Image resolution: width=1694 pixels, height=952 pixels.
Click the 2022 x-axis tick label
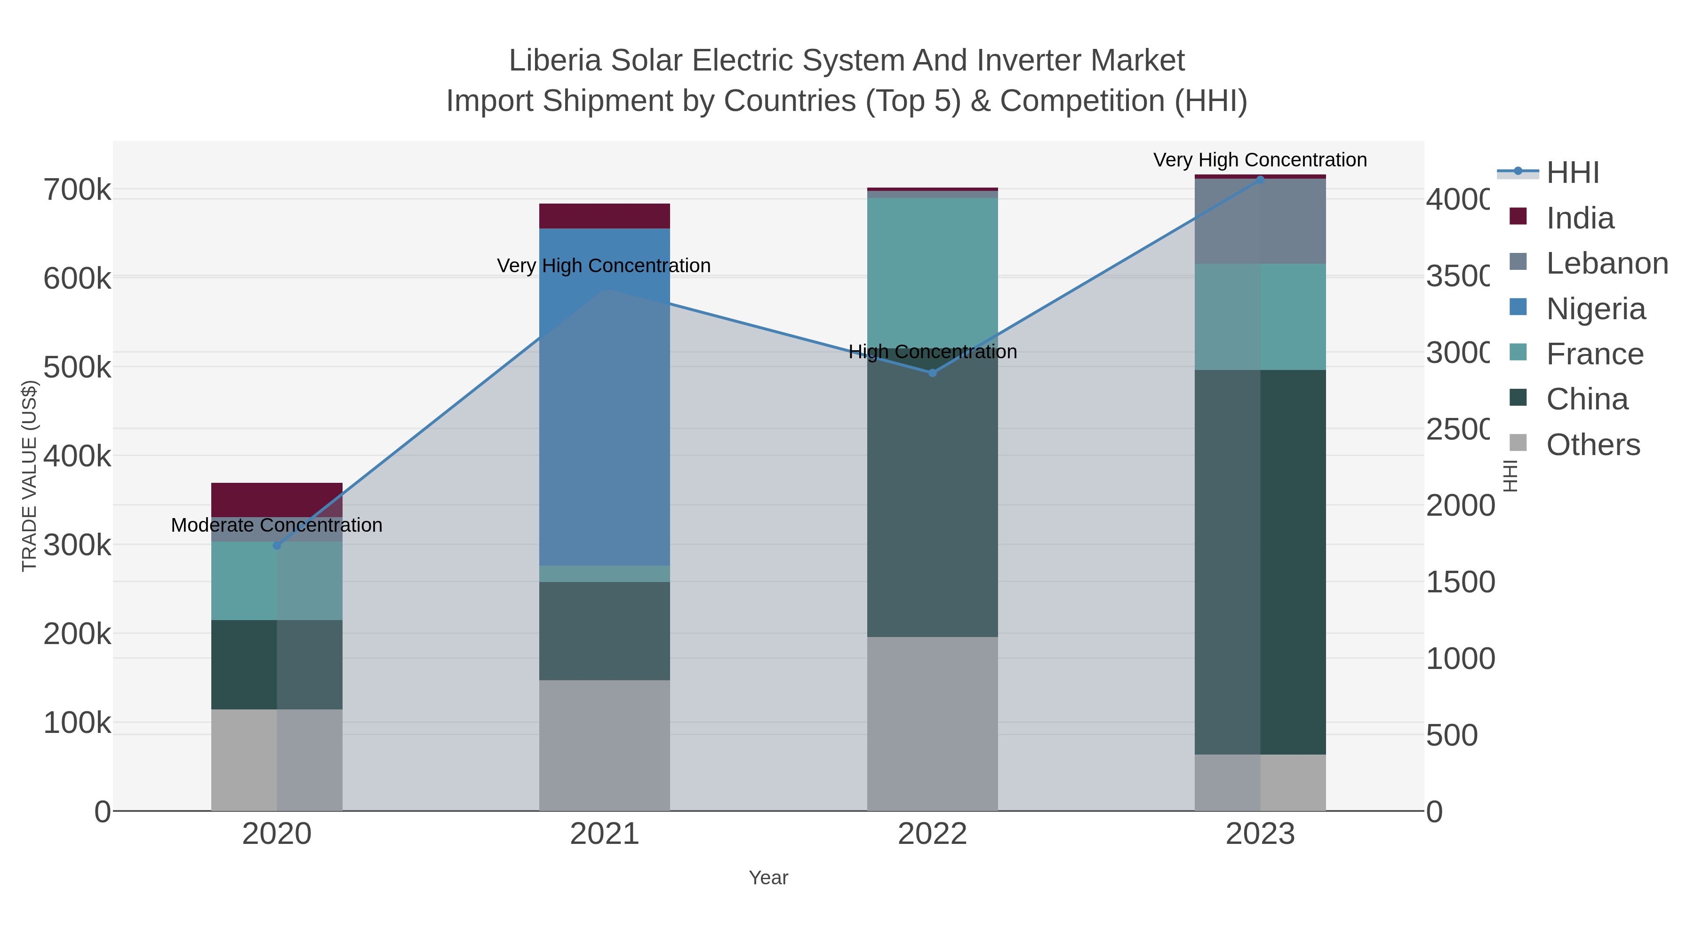(x=933, y=834)
